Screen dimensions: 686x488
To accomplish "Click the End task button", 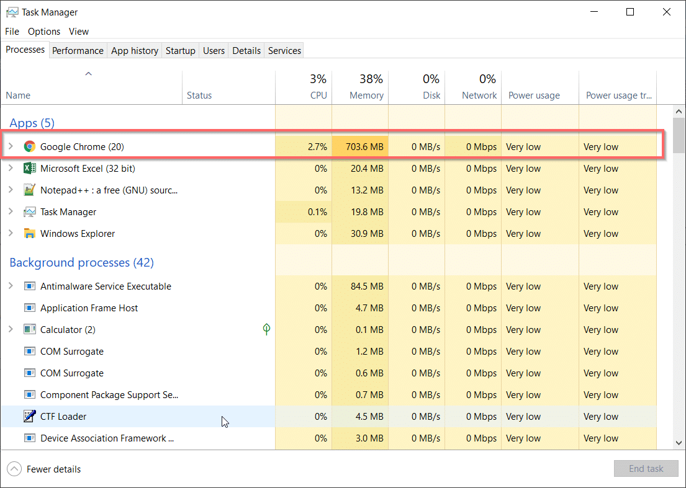I will [646, 469].
